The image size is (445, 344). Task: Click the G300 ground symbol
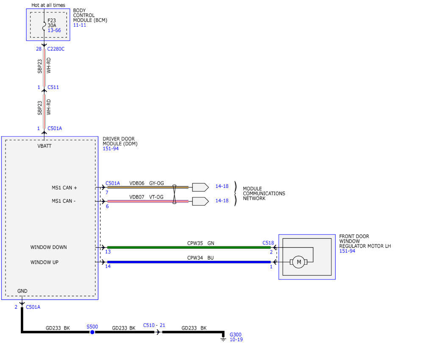(223, 339)
